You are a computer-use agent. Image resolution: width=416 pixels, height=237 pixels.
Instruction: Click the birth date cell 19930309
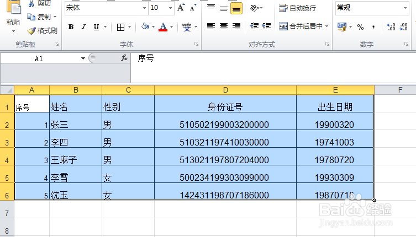click(335, 174)
